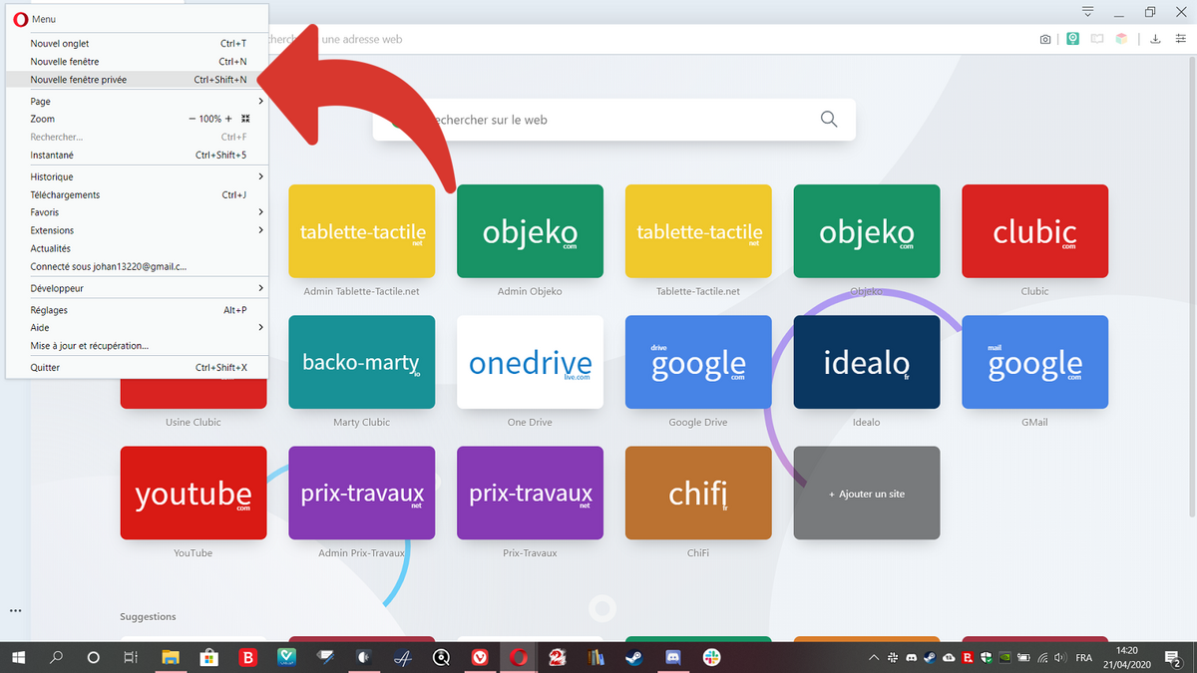The image size is (1197, 673).
Task: Open the tab menu icon in title bar
Action: [x=1088, y=12]
